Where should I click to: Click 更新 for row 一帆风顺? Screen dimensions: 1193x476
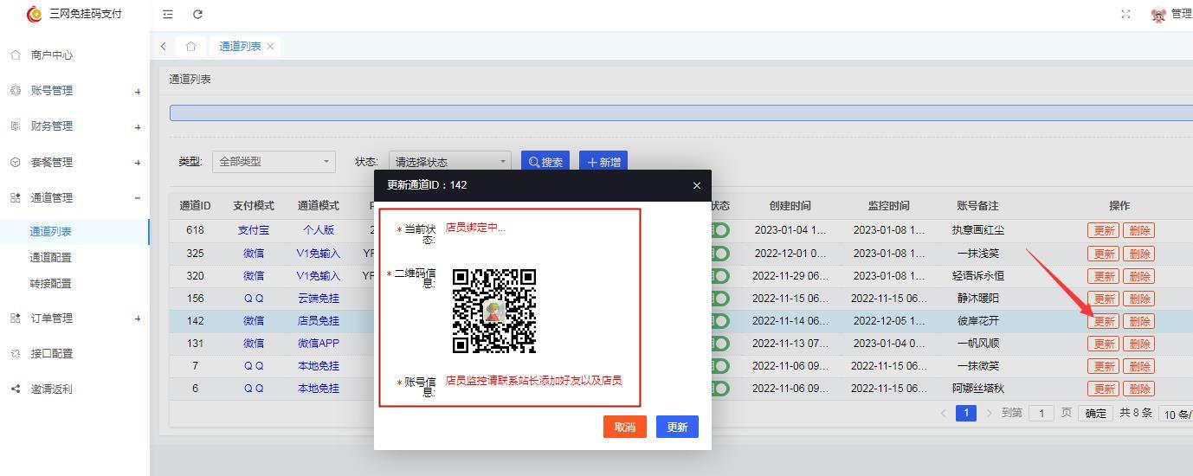click(1104, 344)
